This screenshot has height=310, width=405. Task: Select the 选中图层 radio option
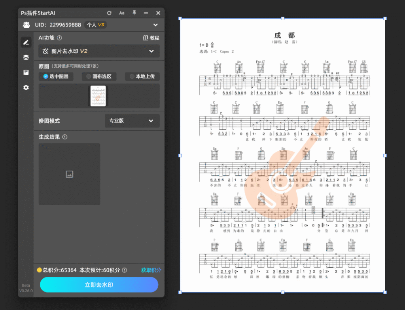click(x=56, y=76)
